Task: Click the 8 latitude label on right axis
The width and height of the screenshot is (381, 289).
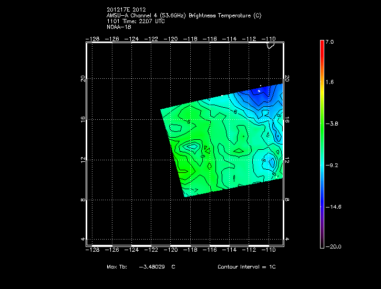Action: pos(287,200)
